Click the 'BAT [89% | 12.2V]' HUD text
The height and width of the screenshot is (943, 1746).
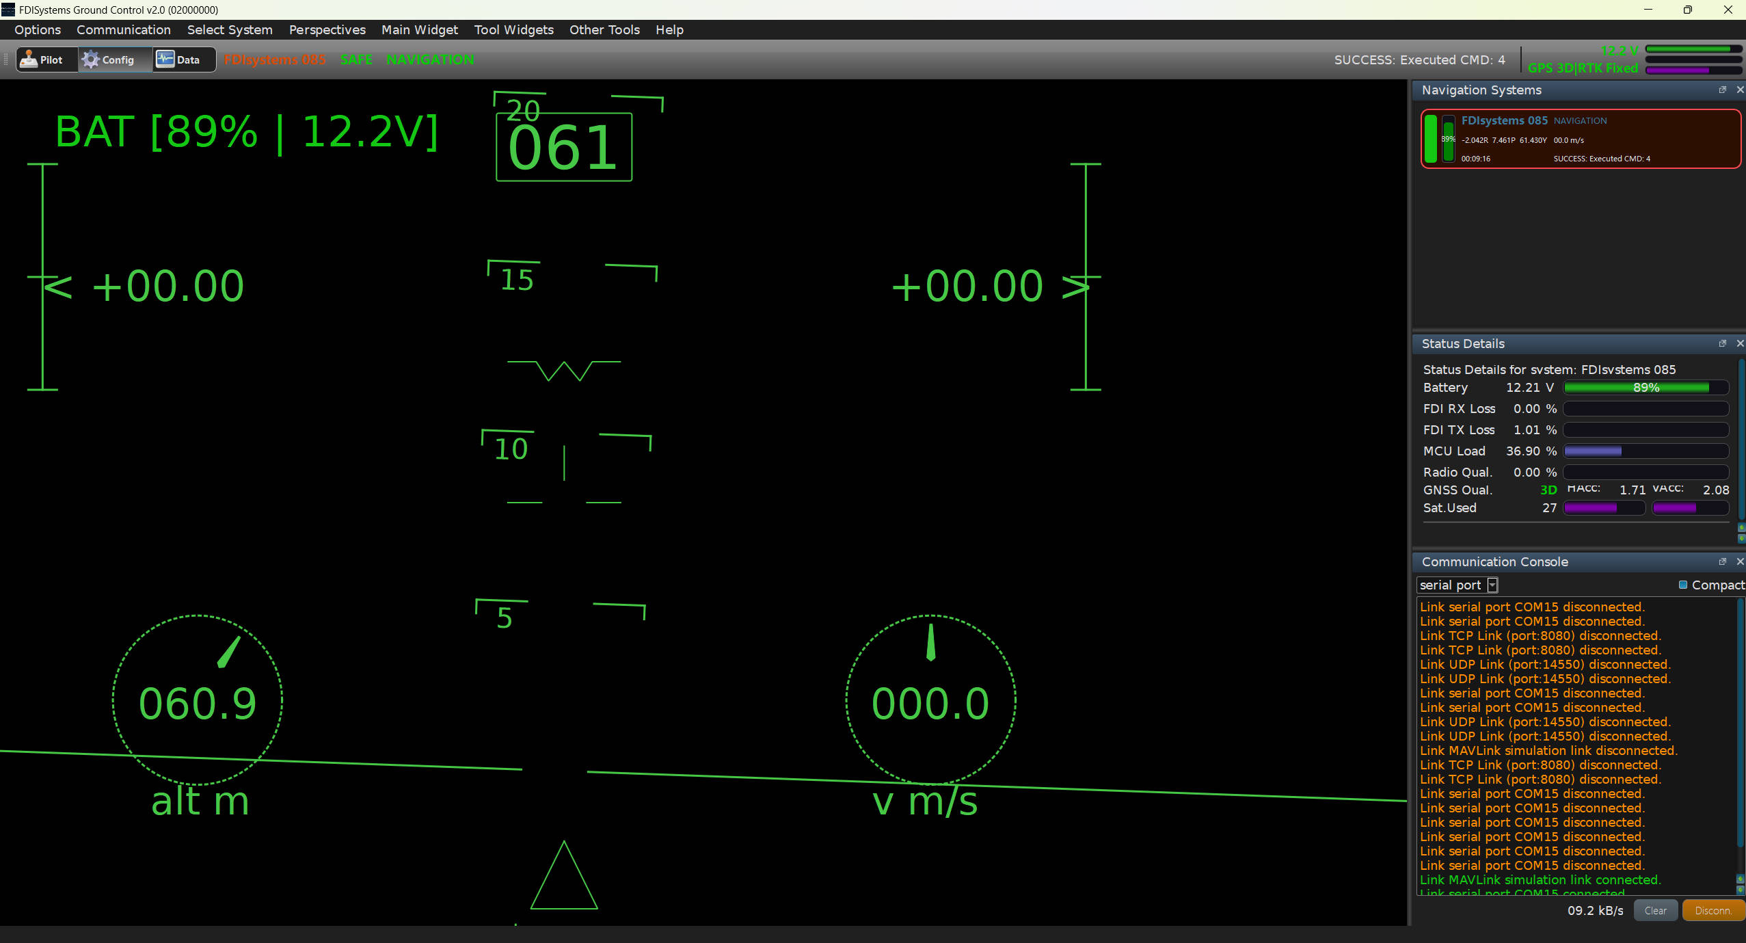click(246, 132)
